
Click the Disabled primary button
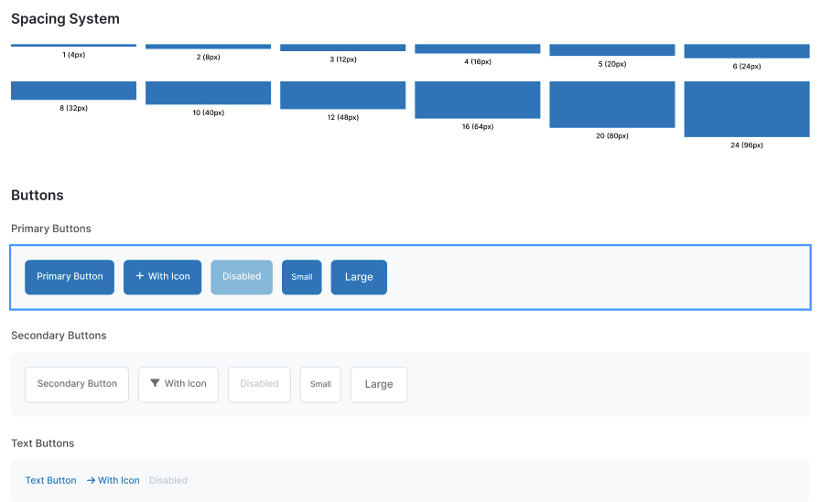[x=242, y=277]
